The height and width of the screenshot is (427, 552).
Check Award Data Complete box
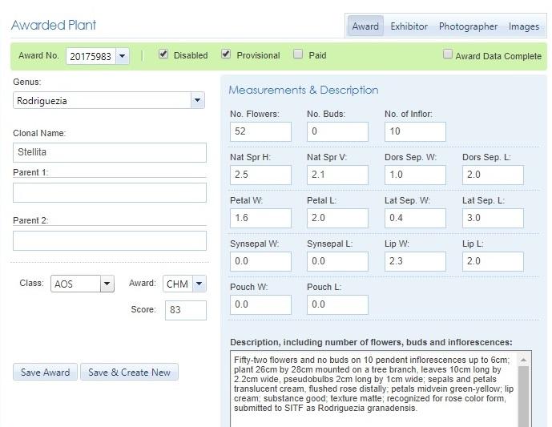(448, 55)
